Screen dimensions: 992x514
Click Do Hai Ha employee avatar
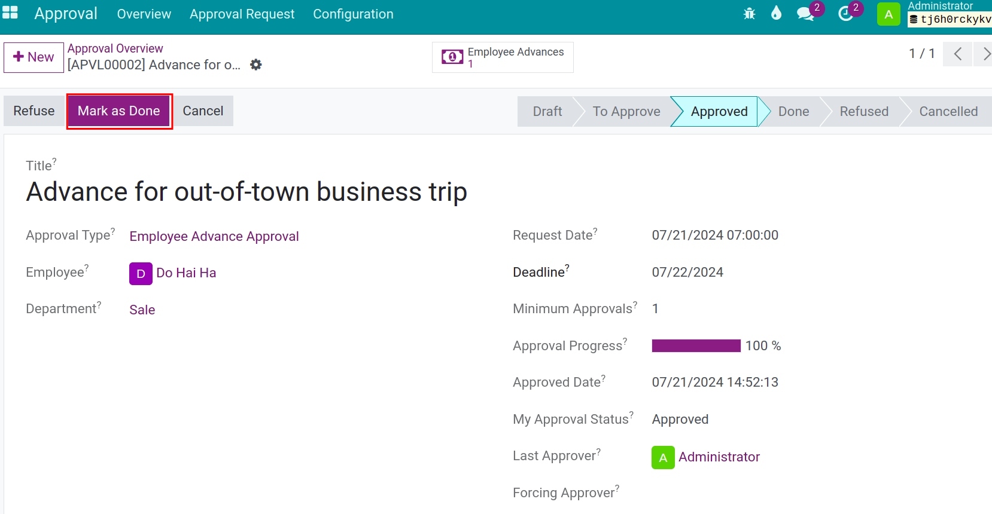pos(141,273)
